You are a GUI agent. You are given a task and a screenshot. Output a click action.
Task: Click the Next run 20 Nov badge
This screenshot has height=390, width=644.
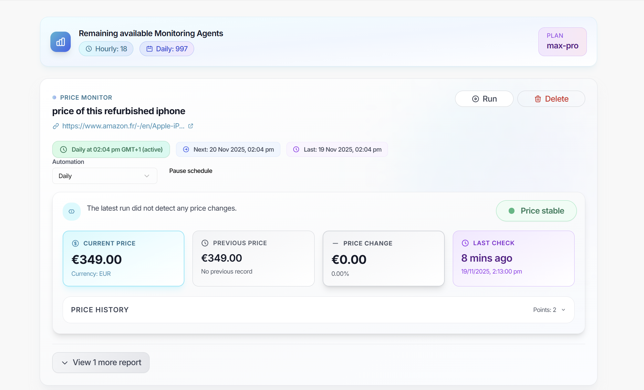pyautogui.click(x=228, y=149)
